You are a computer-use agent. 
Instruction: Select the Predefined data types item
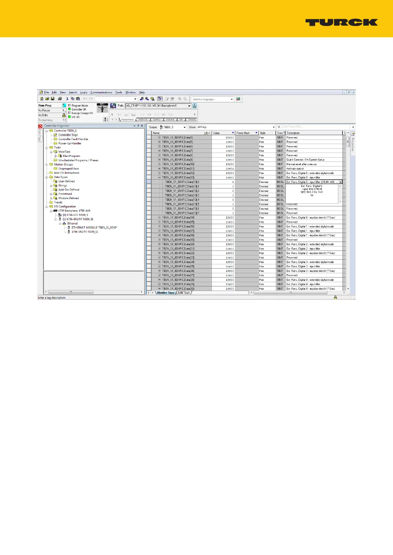click(65, 194)
